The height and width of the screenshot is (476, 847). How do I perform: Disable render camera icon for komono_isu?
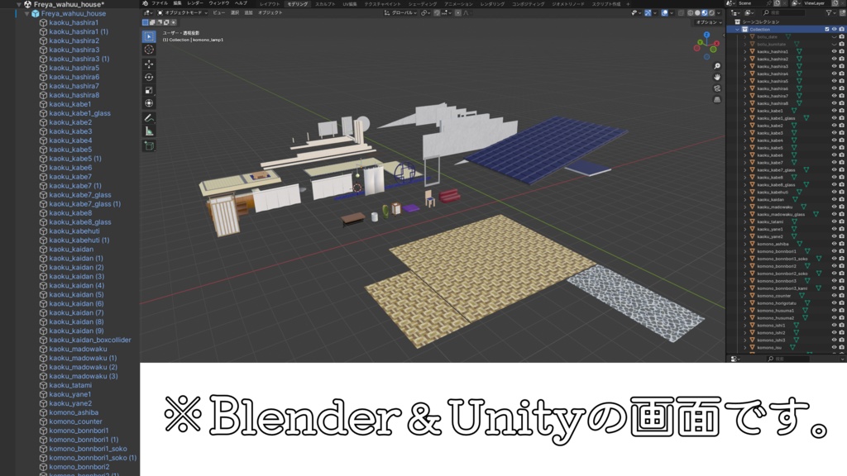point(841,348)
